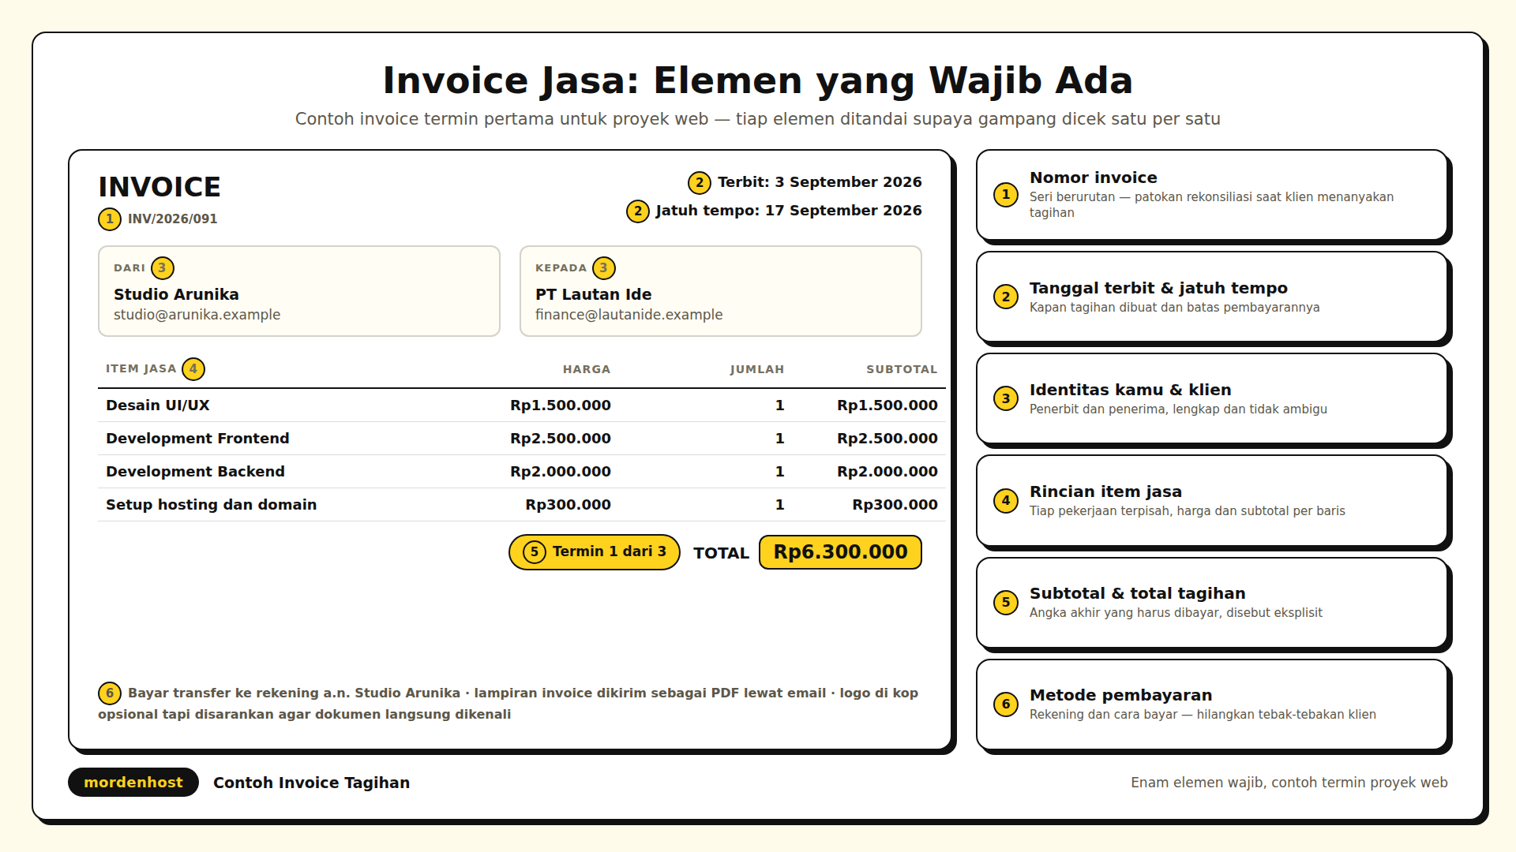Click the subtitle starting "Contoh invoice termin pertama"

758,119
